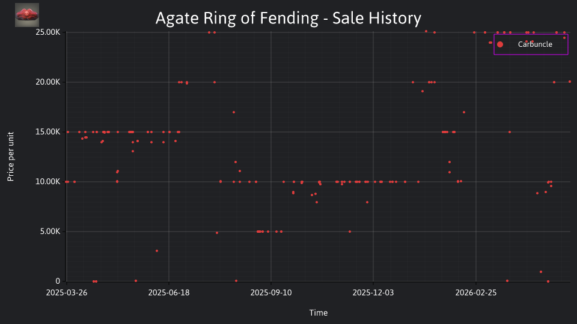Select the 1K sale point in April 2026
This screenshot has width=577, height=324.
[x=540, y=272]
